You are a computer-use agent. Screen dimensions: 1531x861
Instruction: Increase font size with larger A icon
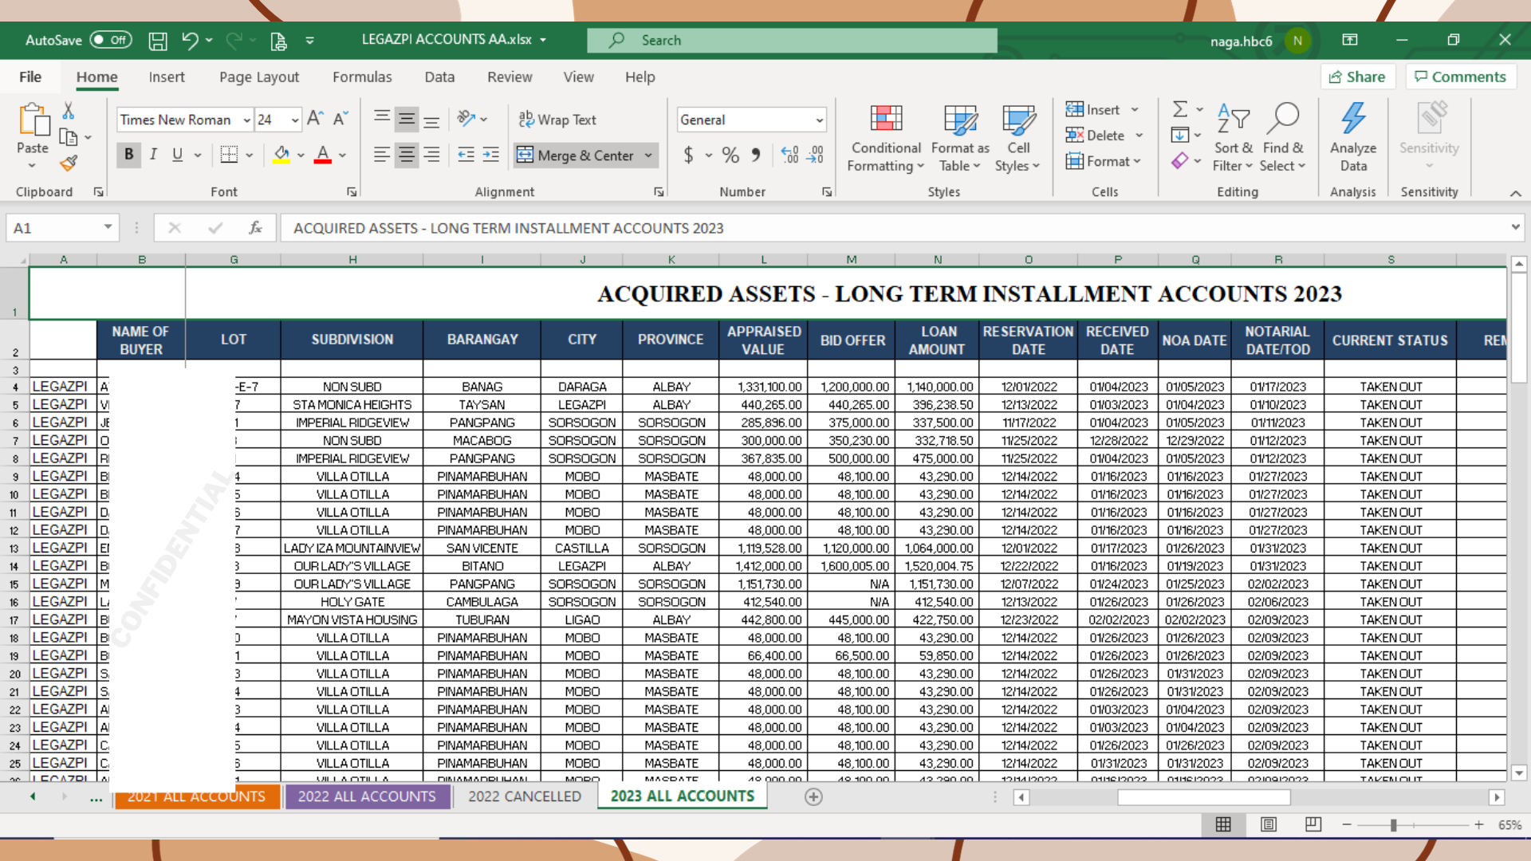[315, 119]
